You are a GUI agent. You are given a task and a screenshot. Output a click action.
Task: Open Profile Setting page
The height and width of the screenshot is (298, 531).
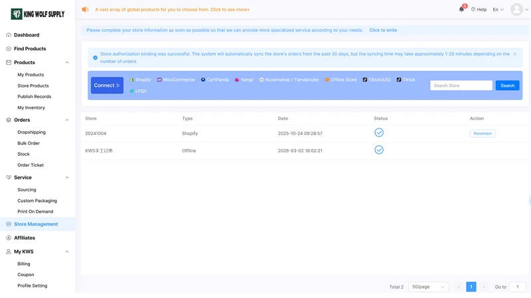(32, 286)
